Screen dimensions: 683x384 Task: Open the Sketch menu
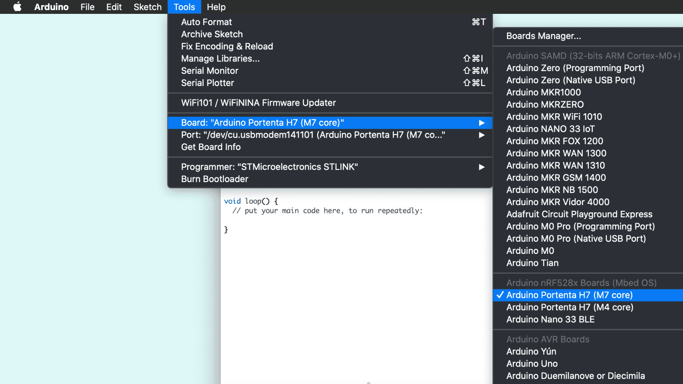pos(147,7)
